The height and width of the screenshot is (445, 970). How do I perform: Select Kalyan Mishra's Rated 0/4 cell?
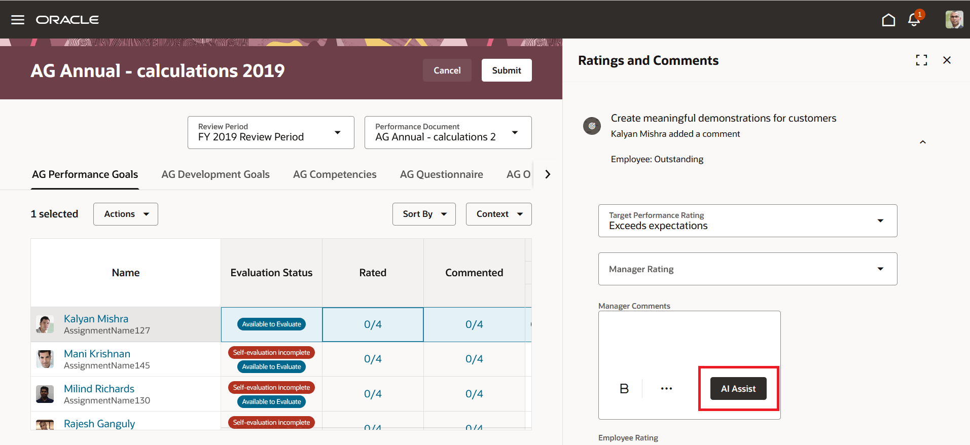pyautogui.click(x=373, y=324)
